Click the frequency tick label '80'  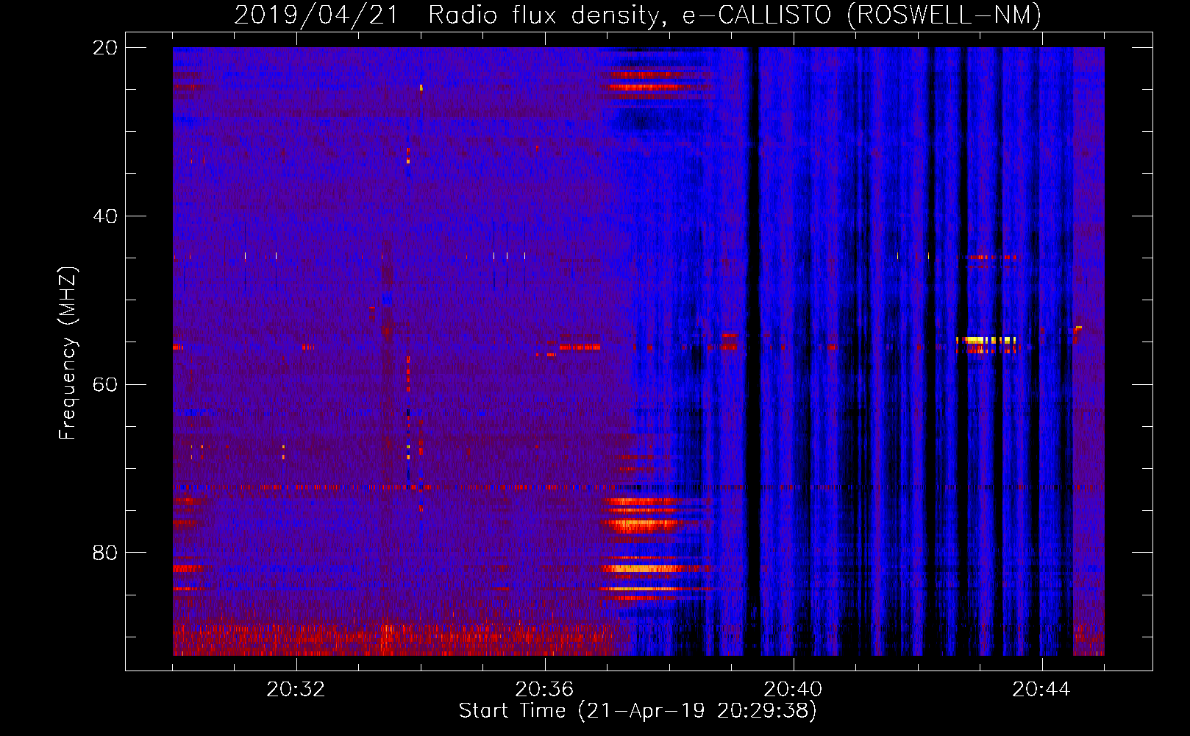(x=105, y=553)
